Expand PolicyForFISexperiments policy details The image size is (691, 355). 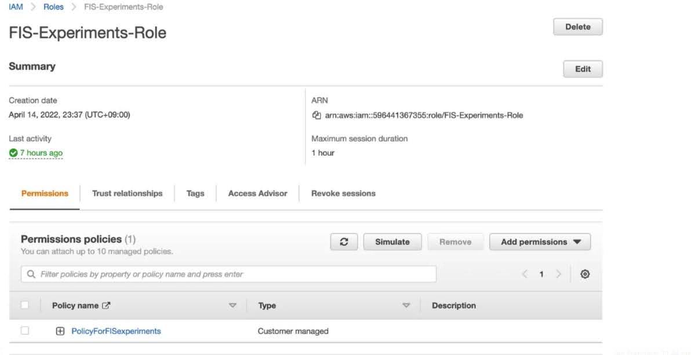[60, 331]
